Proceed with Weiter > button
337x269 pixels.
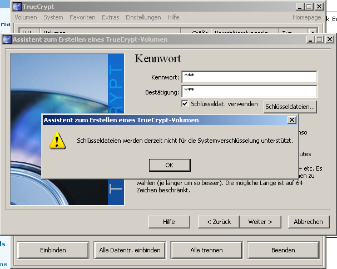tap(260, 222)
